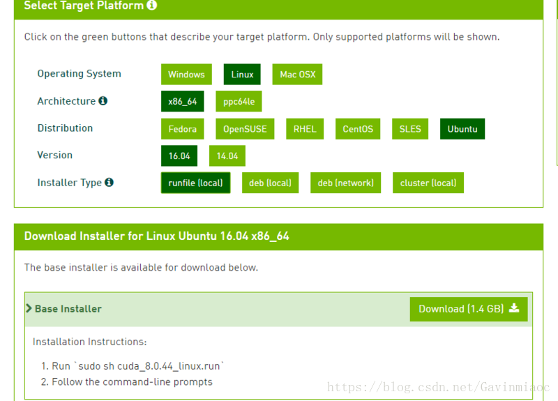Click 'Follow the command-line prompts' text
This screenshot has height=401, width=558.
tap(132, 381)
